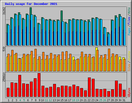Click the orange Visits bar for day 27
The image size is (132, 103).
point(109,60)
